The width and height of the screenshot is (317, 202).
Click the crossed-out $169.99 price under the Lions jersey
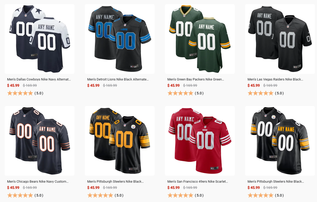(x=110, y=85)
